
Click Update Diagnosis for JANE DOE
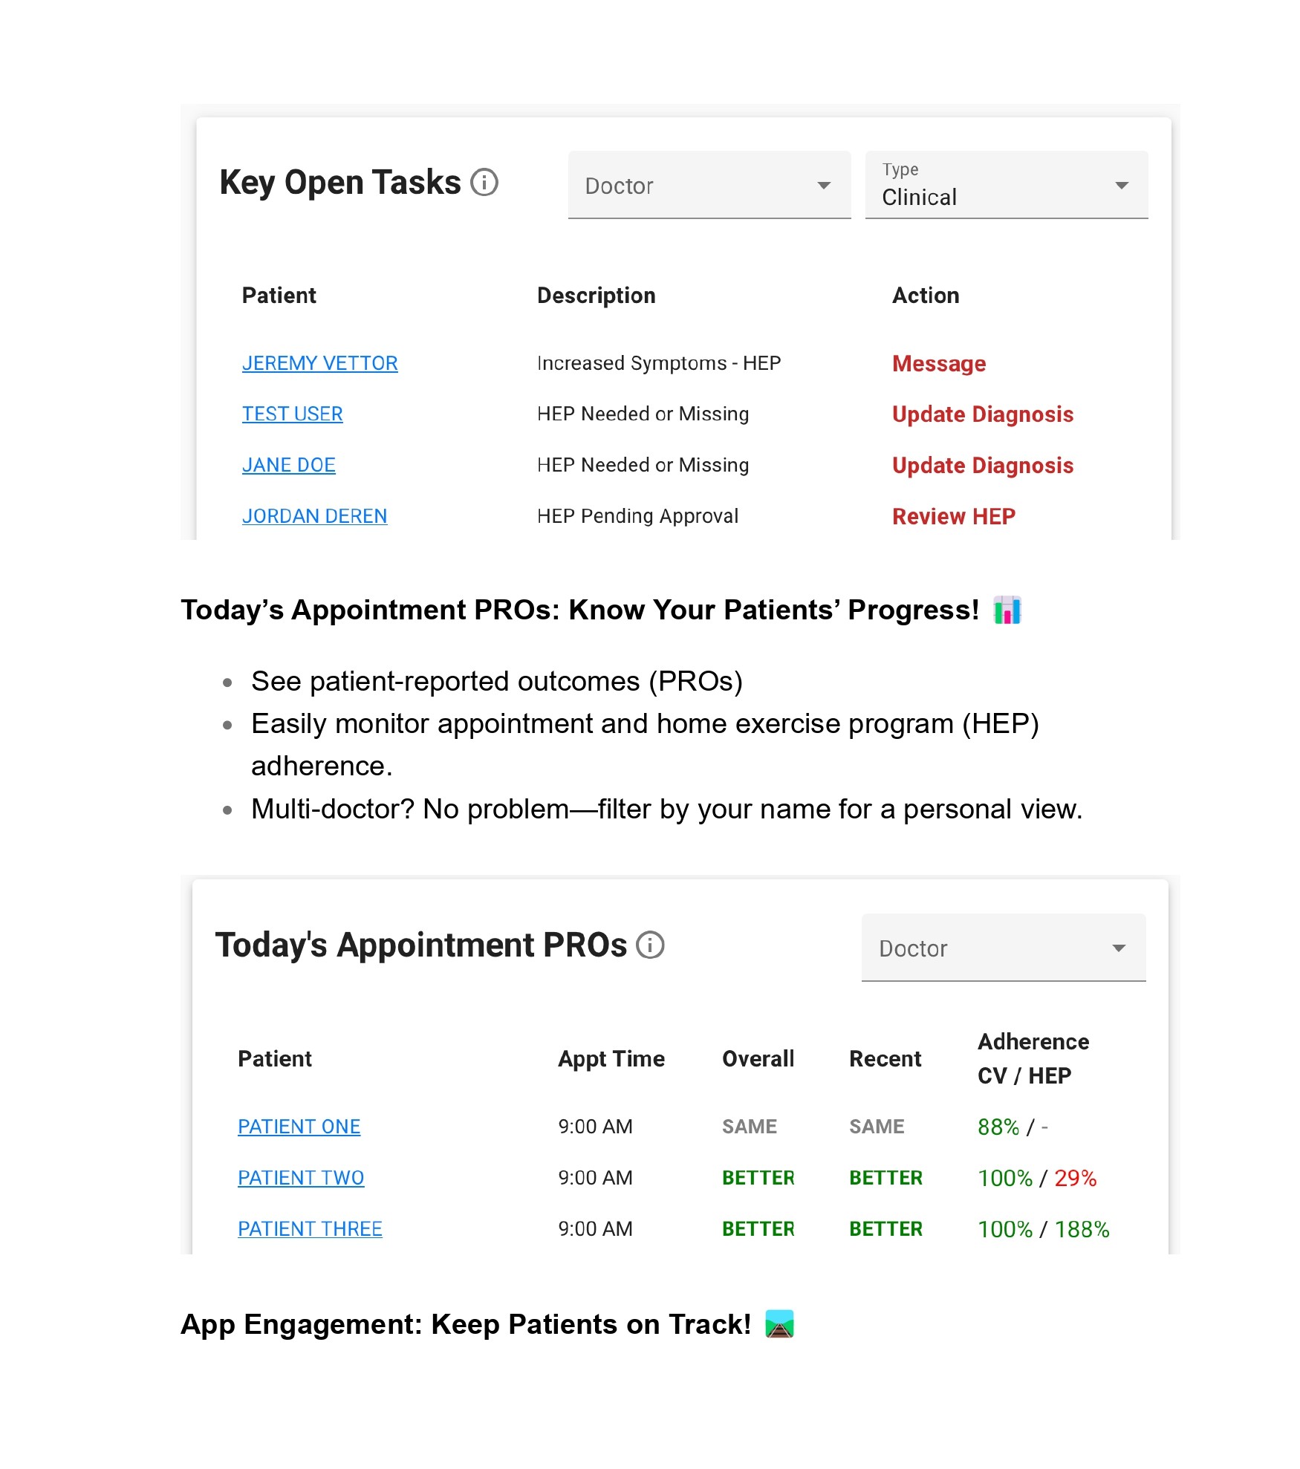[x=982, y=466]
